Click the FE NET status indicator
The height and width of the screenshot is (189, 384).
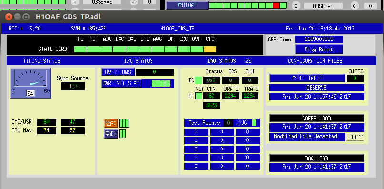pos(199,96)
